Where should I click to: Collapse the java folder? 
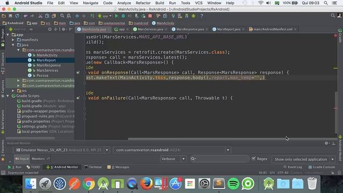click(x=13, y=45)
